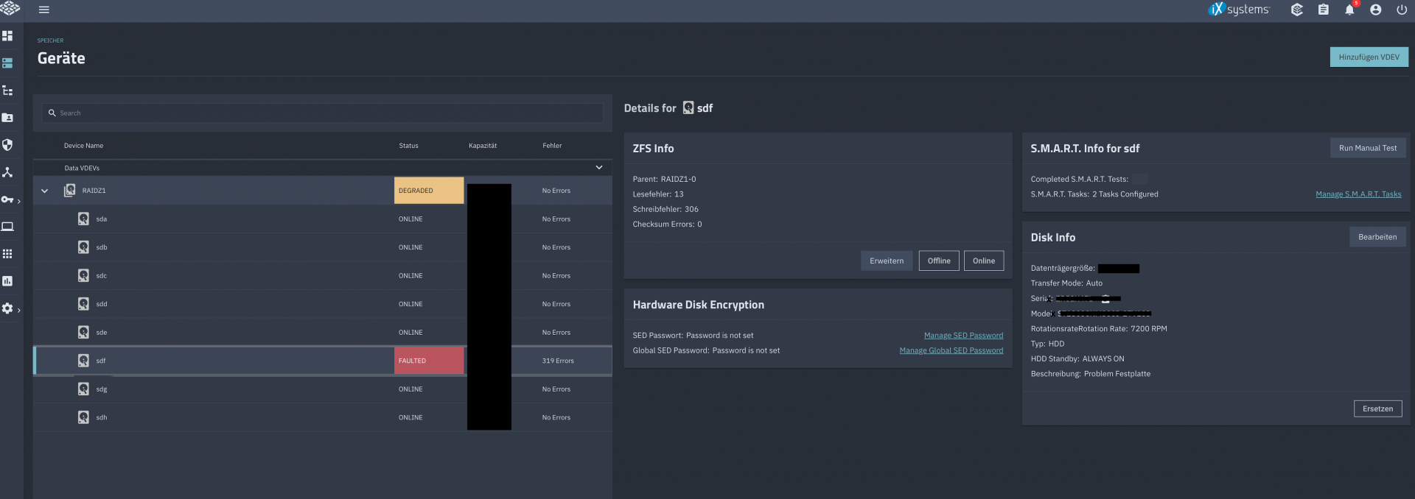Click the Bearbeiten button
The width and height of the screenshot is (1415, 499).
point(1377,237)
